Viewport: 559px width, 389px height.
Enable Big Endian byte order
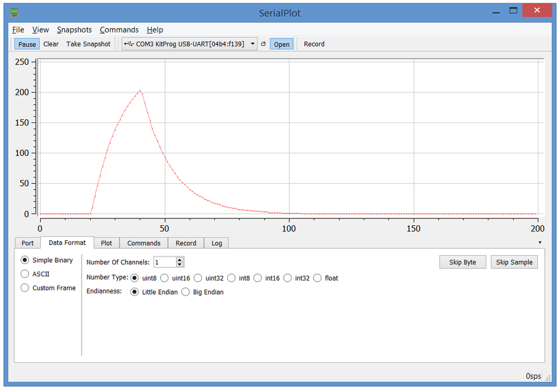(185, 292)
